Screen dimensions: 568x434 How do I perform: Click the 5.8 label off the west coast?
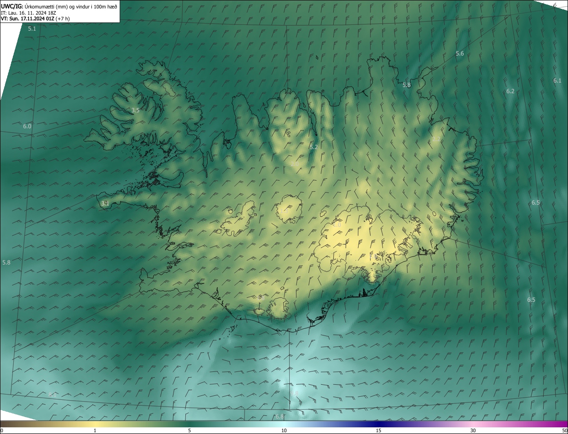(6, 262)
